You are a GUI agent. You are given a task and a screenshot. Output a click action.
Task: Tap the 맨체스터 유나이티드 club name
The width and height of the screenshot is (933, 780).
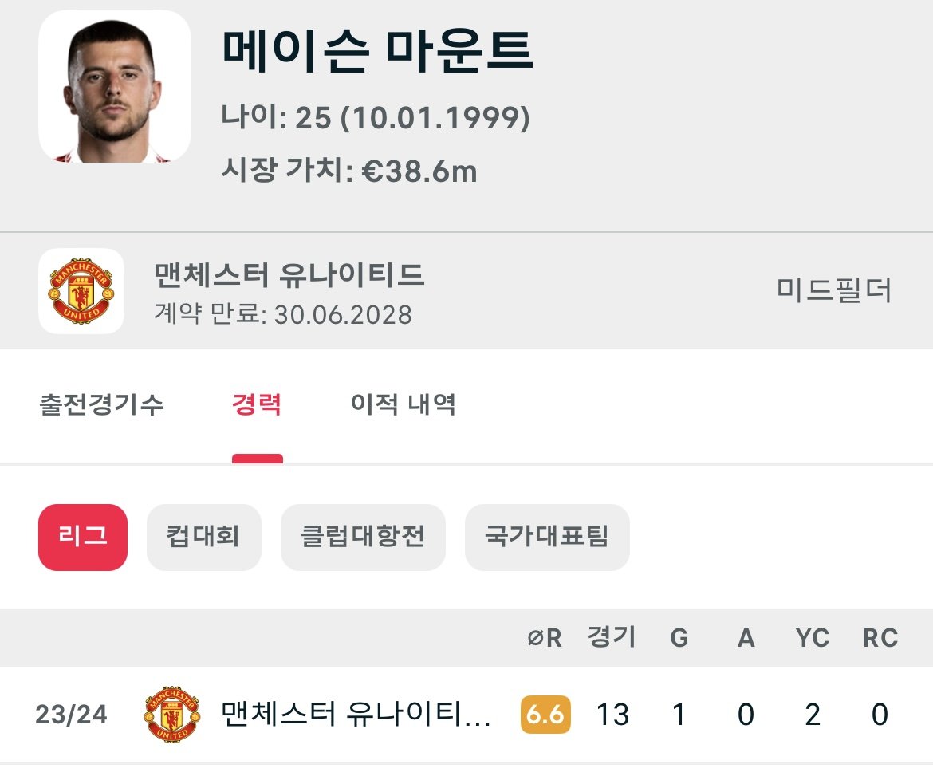point(289,275)
